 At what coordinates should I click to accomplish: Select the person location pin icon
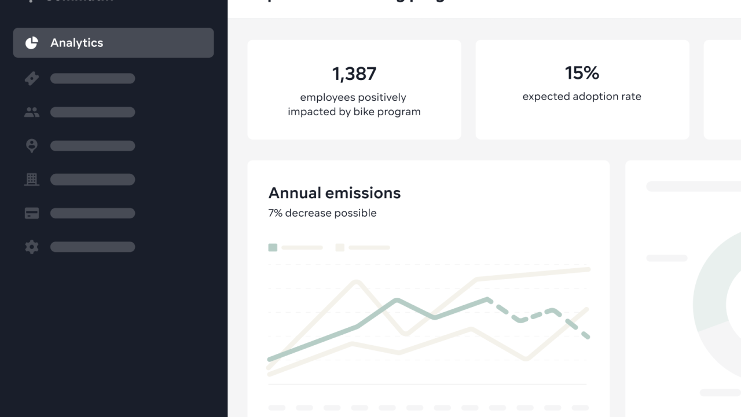[32, 146]
